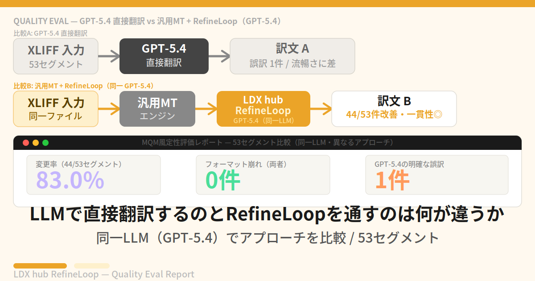Viewport: 535px width, 281px height.
Task: Click the pale yellow footer bar
Action: tap(92, 266)
